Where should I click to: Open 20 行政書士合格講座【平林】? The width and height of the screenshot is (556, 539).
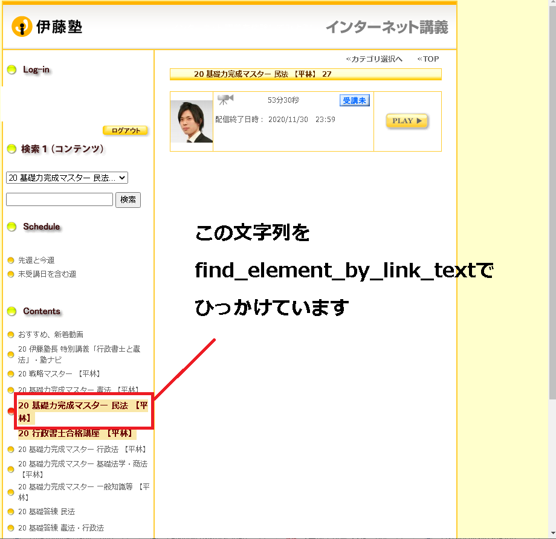[74, 434]
